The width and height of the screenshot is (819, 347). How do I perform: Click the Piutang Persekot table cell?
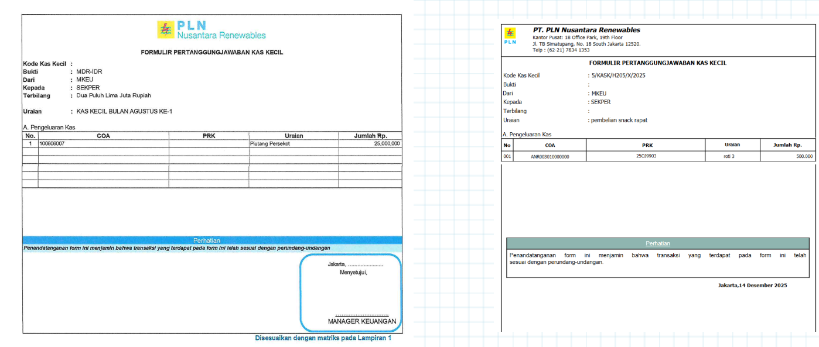pyautogui.click(x=269, y=143)
